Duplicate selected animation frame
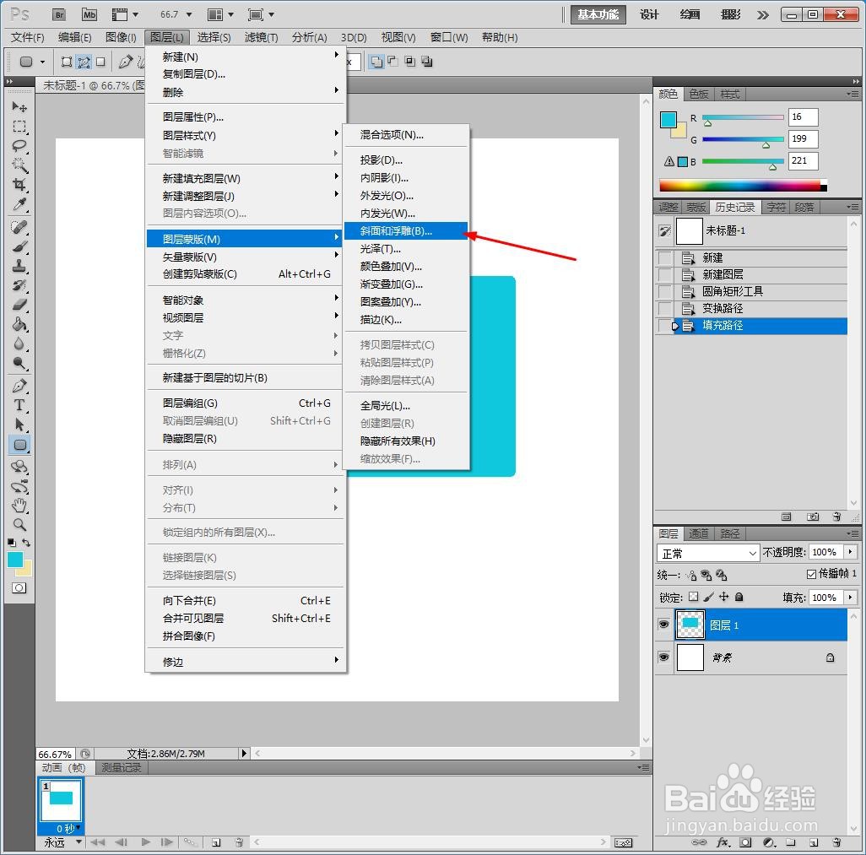Screen dimensions: 866x855 click(216, 842)
